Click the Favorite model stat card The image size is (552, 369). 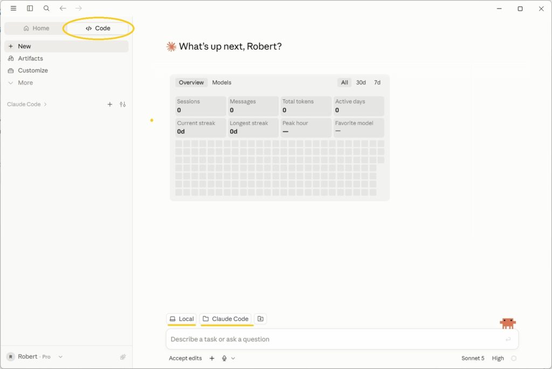(x=358, y=127)
